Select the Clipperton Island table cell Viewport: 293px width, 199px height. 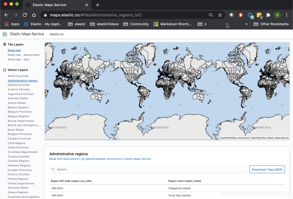pos(179,188)
